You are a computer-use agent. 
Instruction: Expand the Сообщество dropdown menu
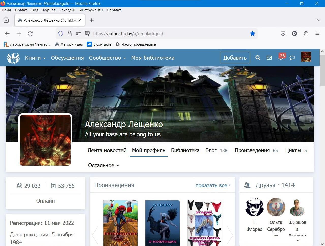(x=107, y=58)
